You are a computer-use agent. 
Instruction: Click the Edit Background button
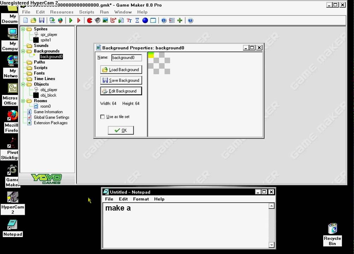[x=121, y=91]
